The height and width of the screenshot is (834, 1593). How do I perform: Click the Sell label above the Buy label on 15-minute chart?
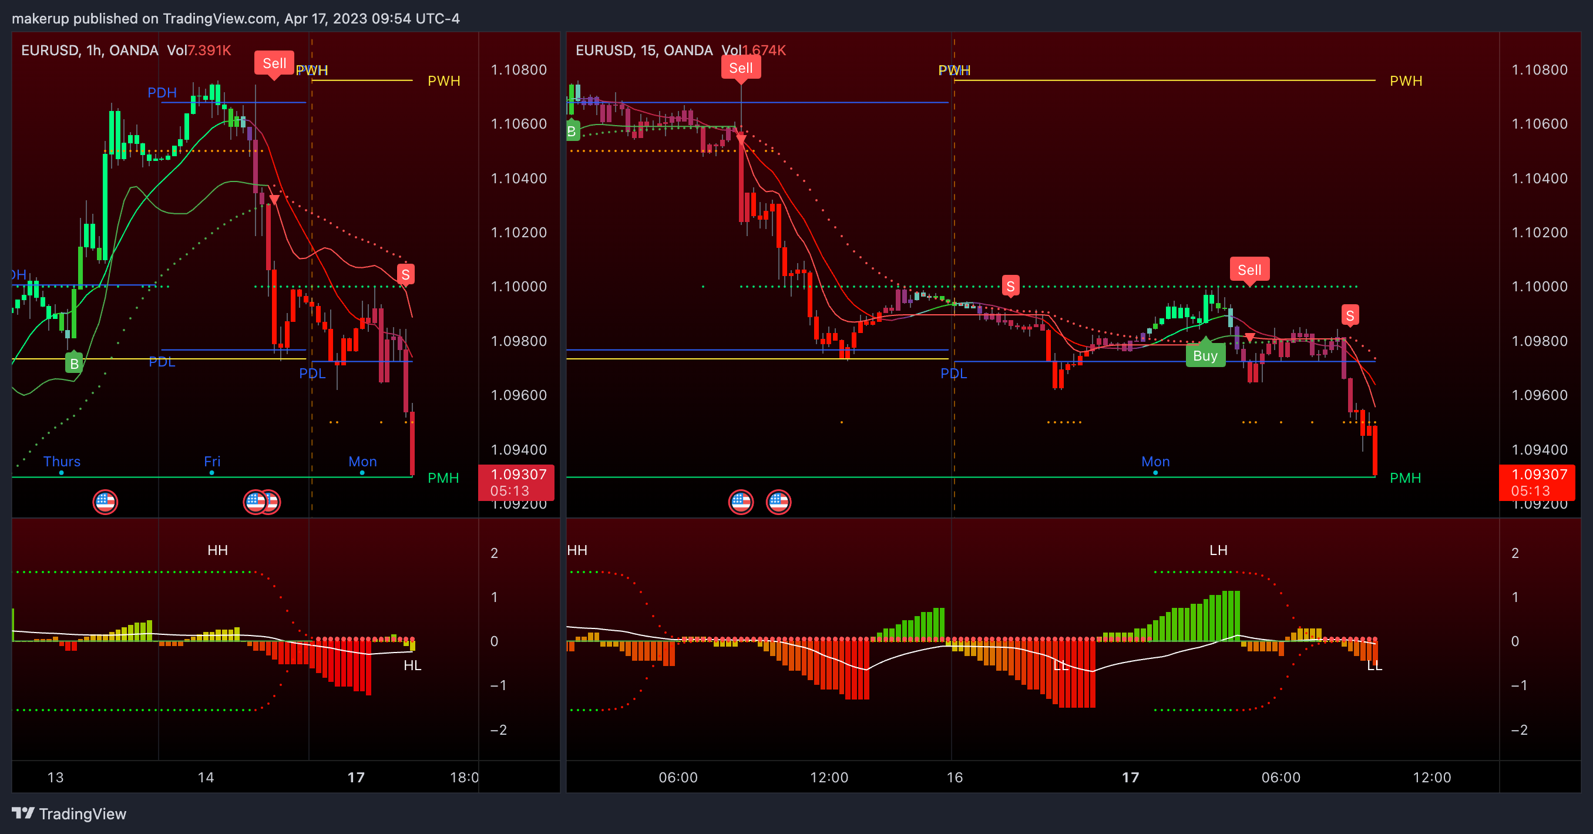(1249, 270)
